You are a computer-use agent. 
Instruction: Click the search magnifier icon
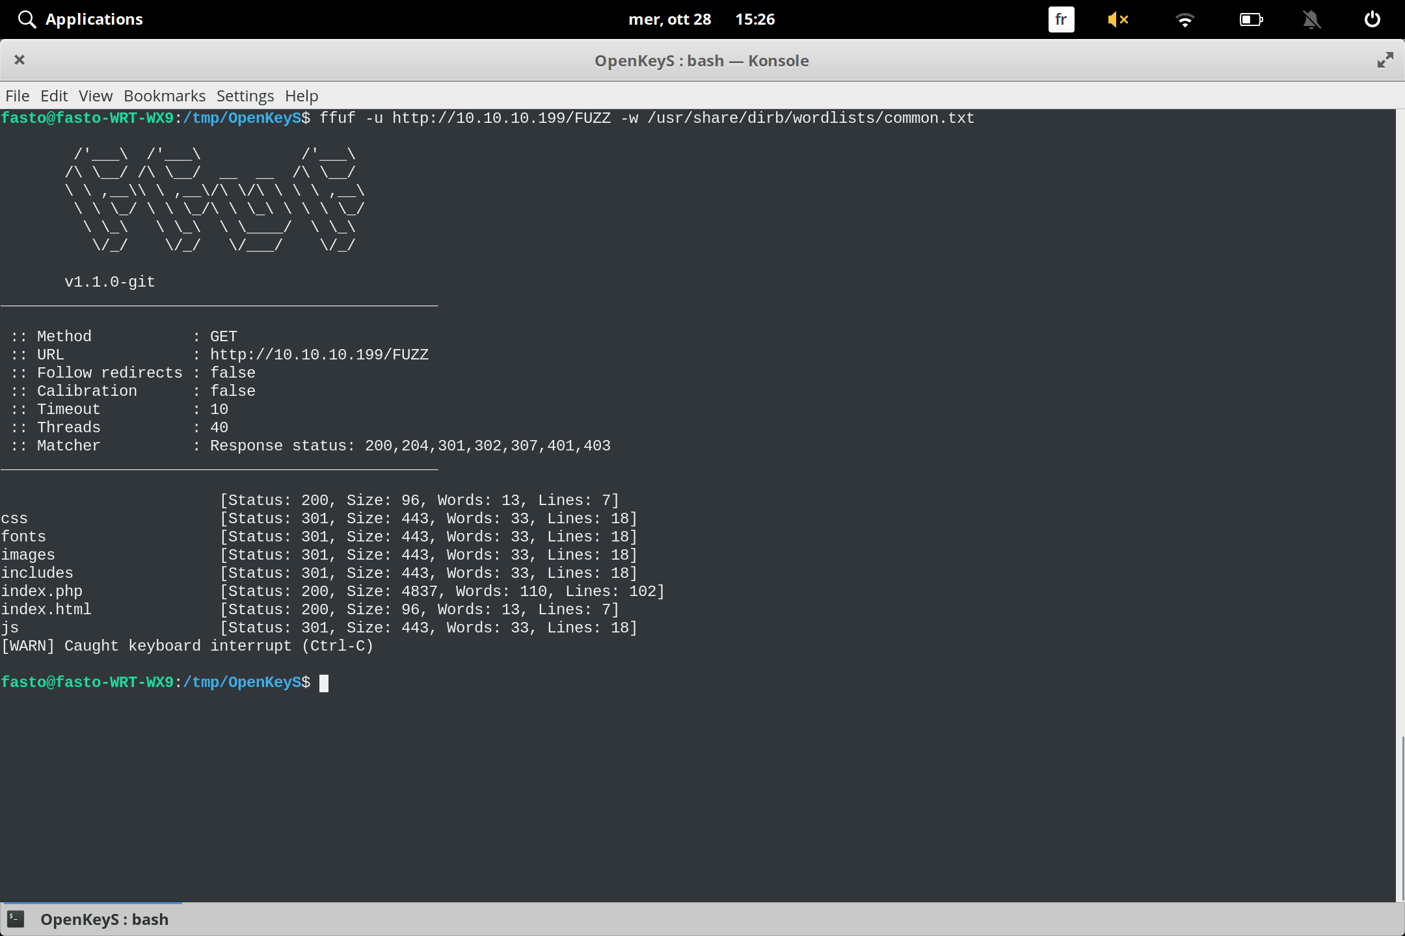click(x=27, y=19)
